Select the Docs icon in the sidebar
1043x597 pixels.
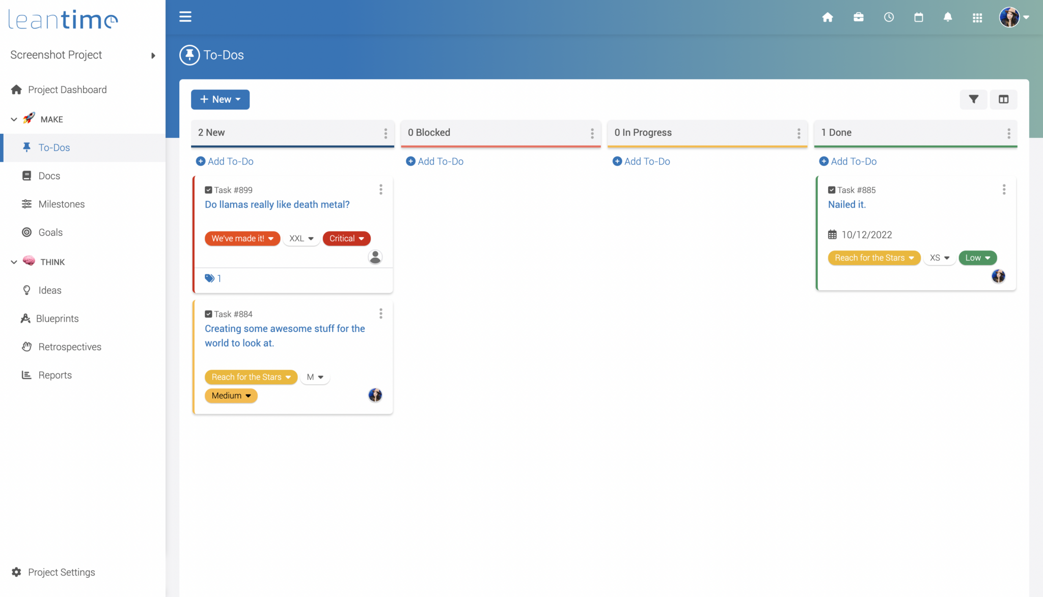26,176
